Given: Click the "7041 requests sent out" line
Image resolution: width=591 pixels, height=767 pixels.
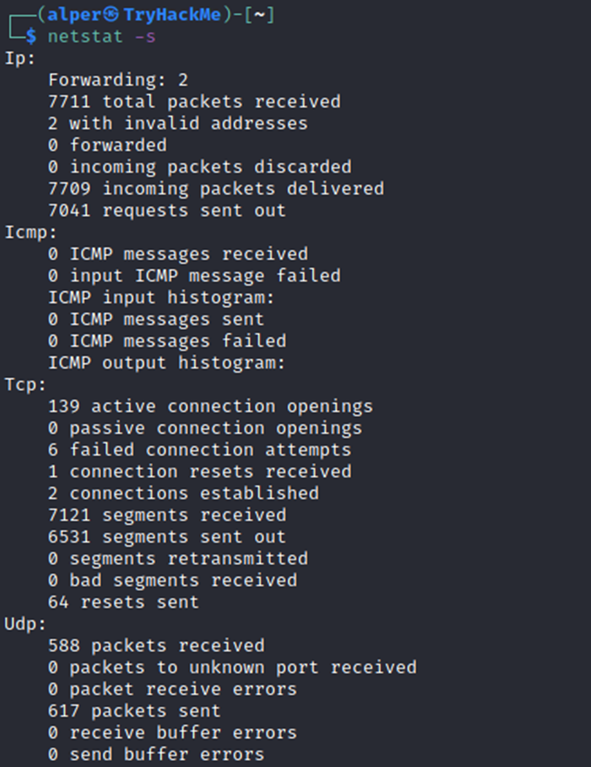Looking at the screenshot, I should (166, 211).
